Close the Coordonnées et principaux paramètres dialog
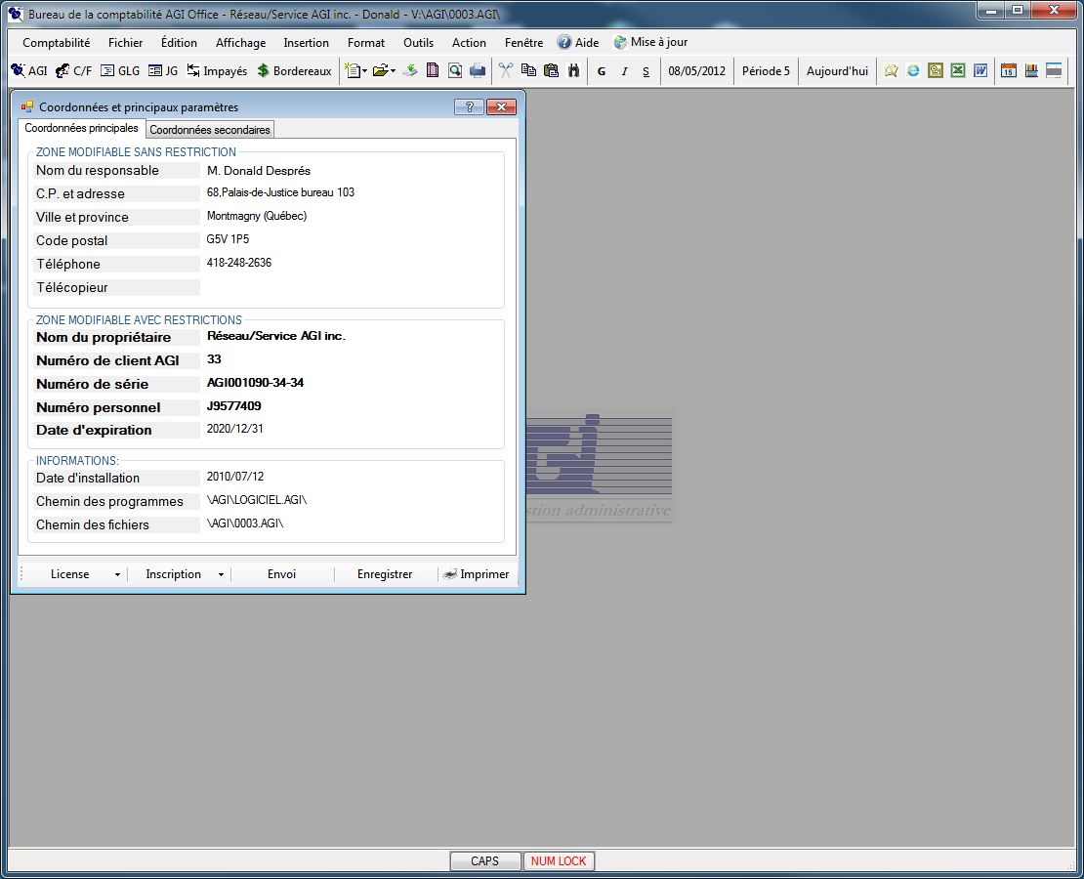This screenshot has width=1084, height=879. coord(501,106)
